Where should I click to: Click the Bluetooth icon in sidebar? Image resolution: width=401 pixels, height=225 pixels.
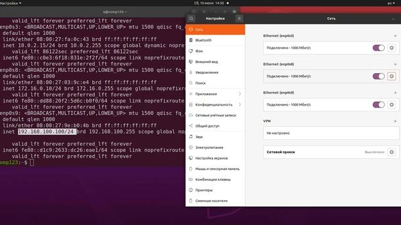click(x=190, y=40)
